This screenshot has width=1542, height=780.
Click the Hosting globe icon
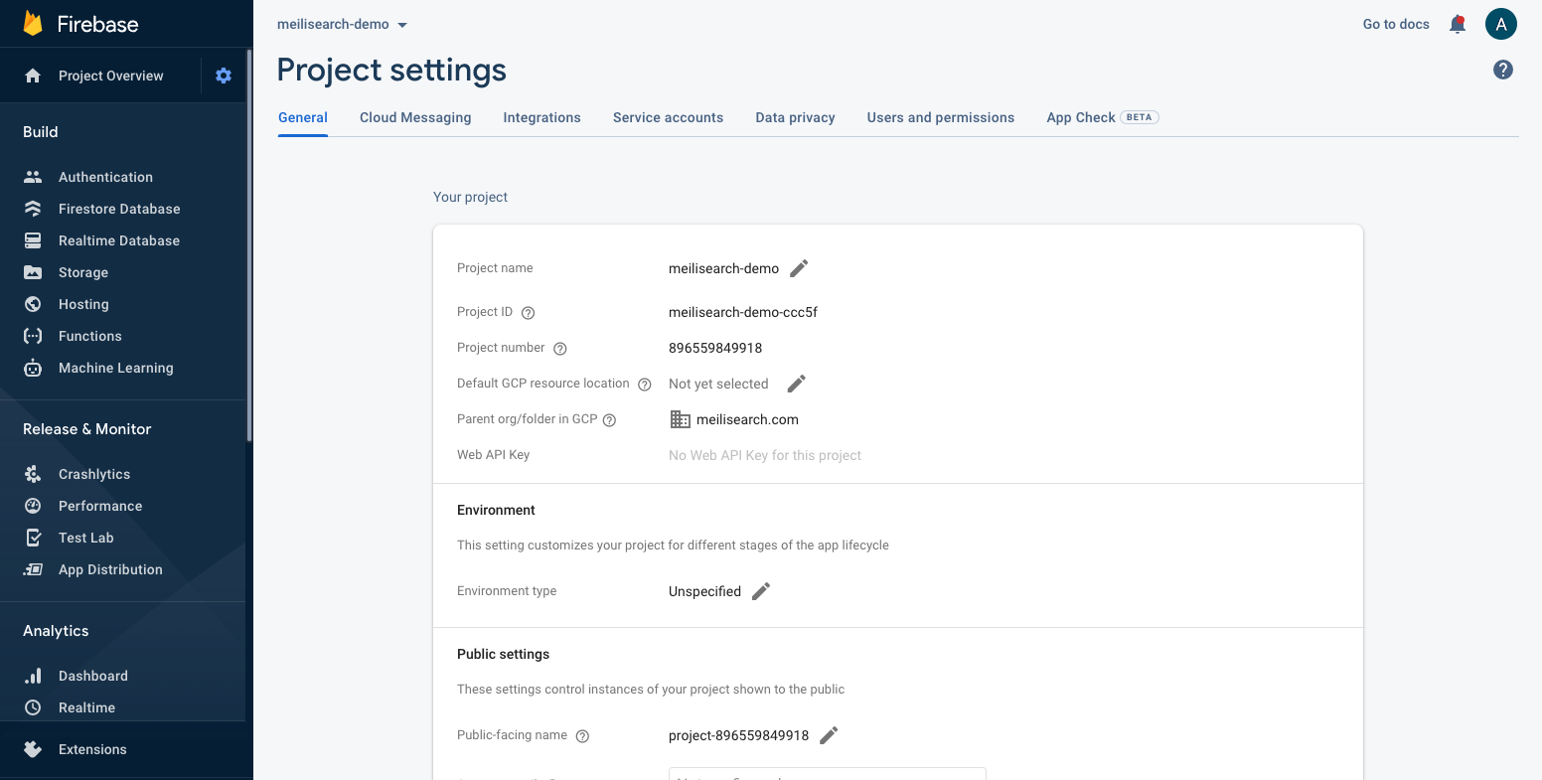point(33,304)
